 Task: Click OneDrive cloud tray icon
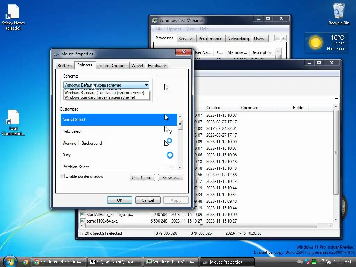(300, 262)
